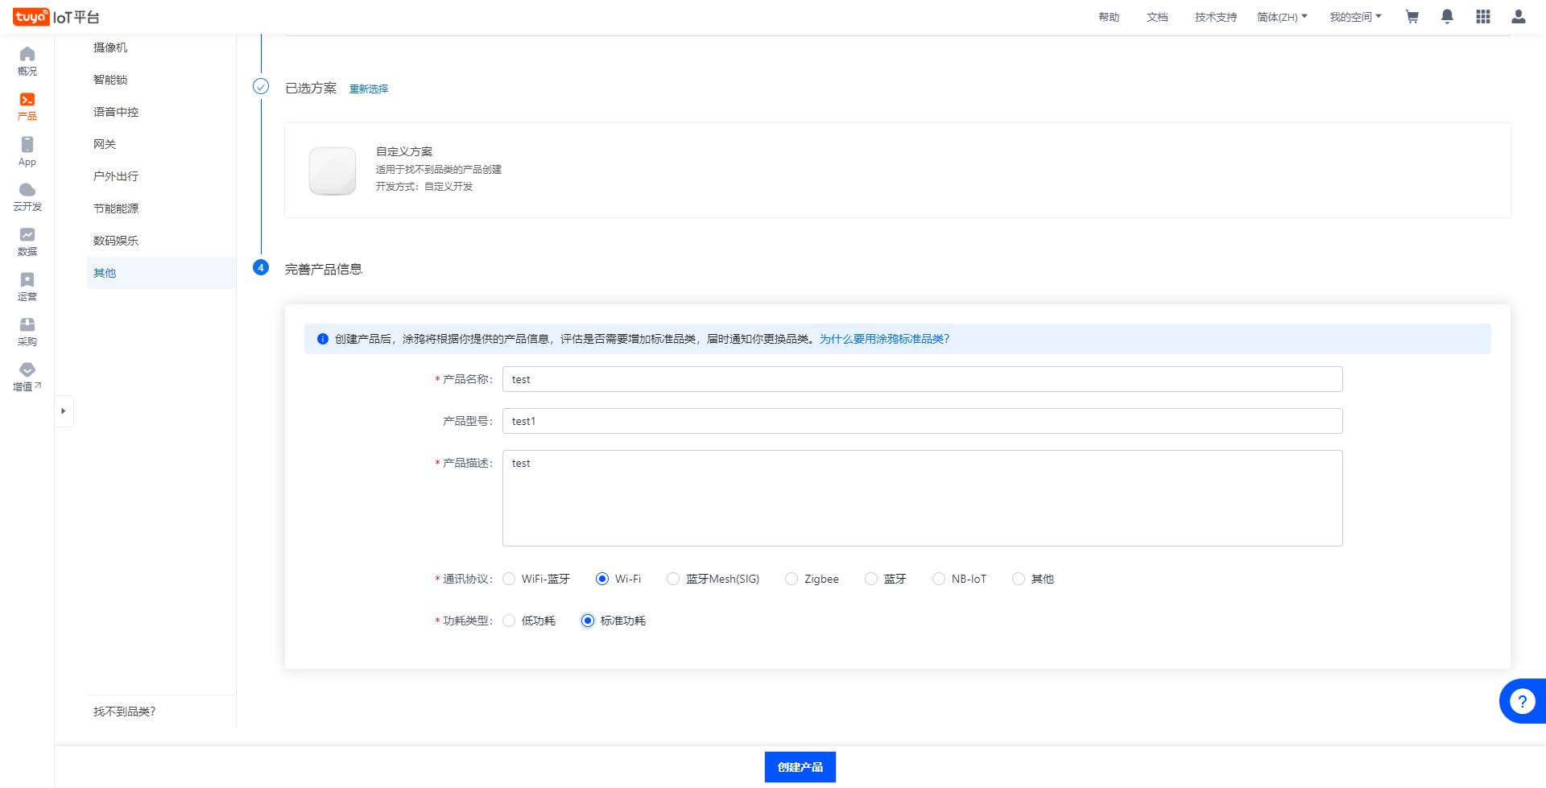The width and height of the screenshot is (1546, 788).
Task: Click the 找不到品类? link
Action: (125, 712)
